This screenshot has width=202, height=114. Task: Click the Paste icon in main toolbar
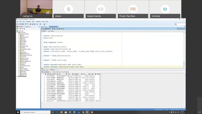click(34, 24)
